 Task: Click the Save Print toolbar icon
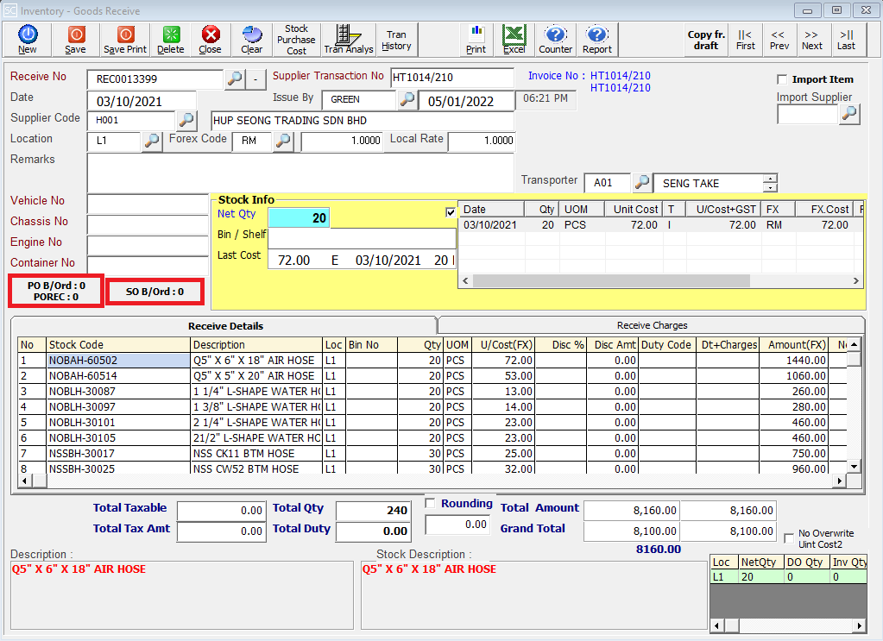125,40
